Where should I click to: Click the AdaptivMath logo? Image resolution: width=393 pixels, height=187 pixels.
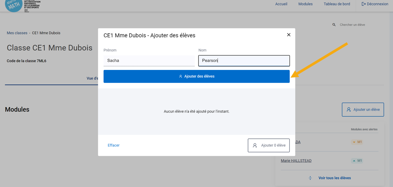tap(14, 5)
